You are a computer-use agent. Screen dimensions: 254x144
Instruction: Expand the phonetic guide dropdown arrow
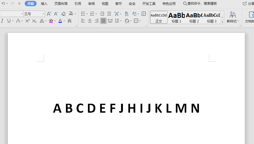click(x=75, y=14)
